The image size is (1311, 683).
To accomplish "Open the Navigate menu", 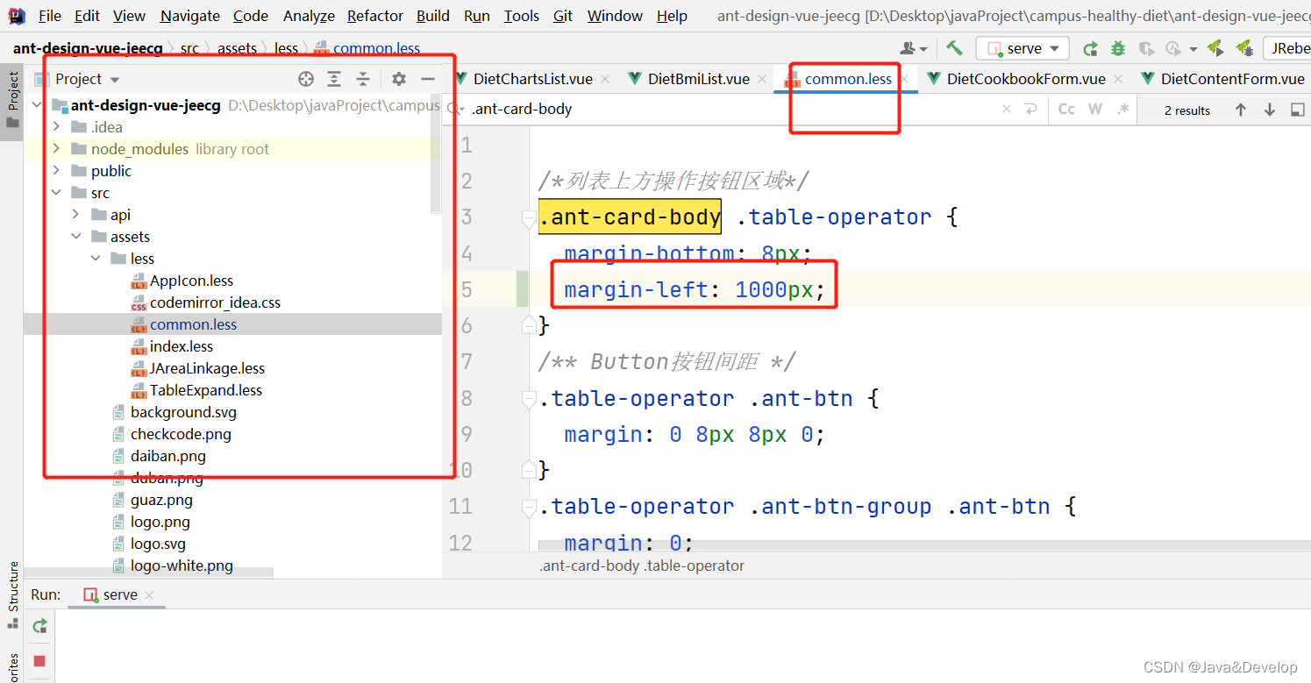I will 190,16.
